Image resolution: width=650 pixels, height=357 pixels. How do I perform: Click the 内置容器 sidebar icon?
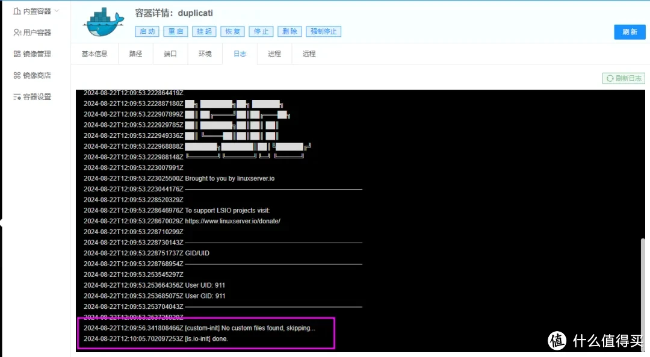17,11
